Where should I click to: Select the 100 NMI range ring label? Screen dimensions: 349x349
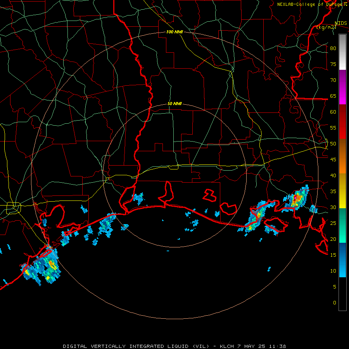pyautogui.click(x=174, y=32)
